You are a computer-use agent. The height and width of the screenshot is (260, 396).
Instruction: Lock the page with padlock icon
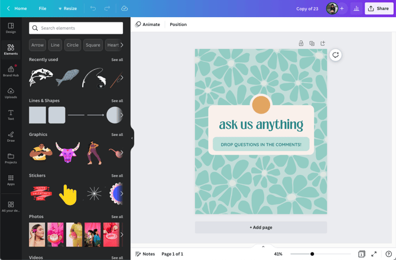(301, 43)
